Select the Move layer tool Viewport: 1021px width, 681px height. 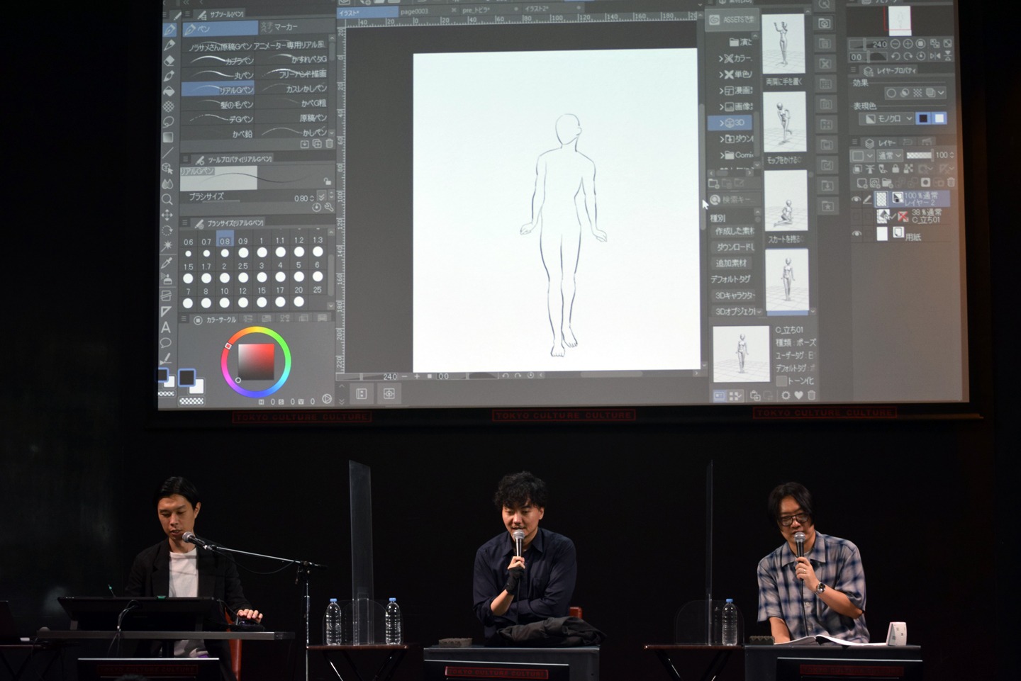(167, 215)
